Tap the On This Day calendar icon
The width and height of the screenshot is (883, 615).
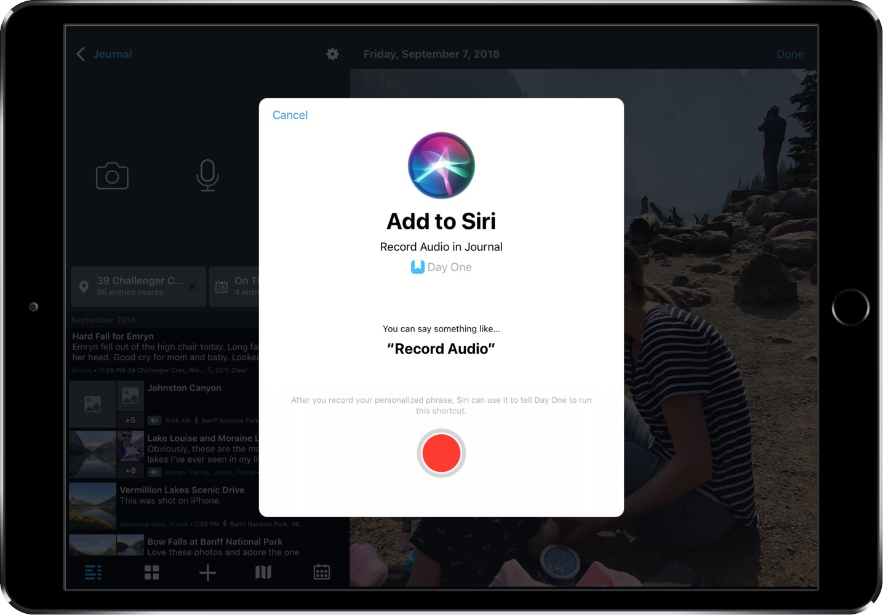(x=222, y=287)
